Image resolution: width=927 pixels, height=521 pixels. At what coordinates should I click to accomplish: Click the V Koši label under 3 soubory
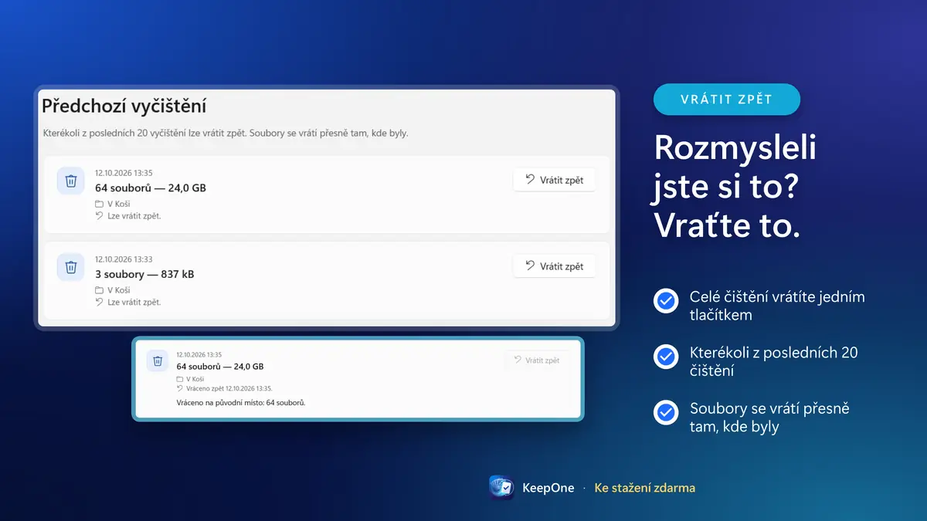point(119,290)
